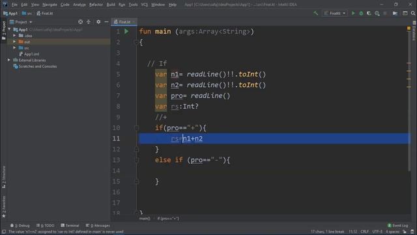This screenshot has width=417, height=235.
Task: Open Search Everywhere magnifier icon
Action: click(x=413, y=13)
